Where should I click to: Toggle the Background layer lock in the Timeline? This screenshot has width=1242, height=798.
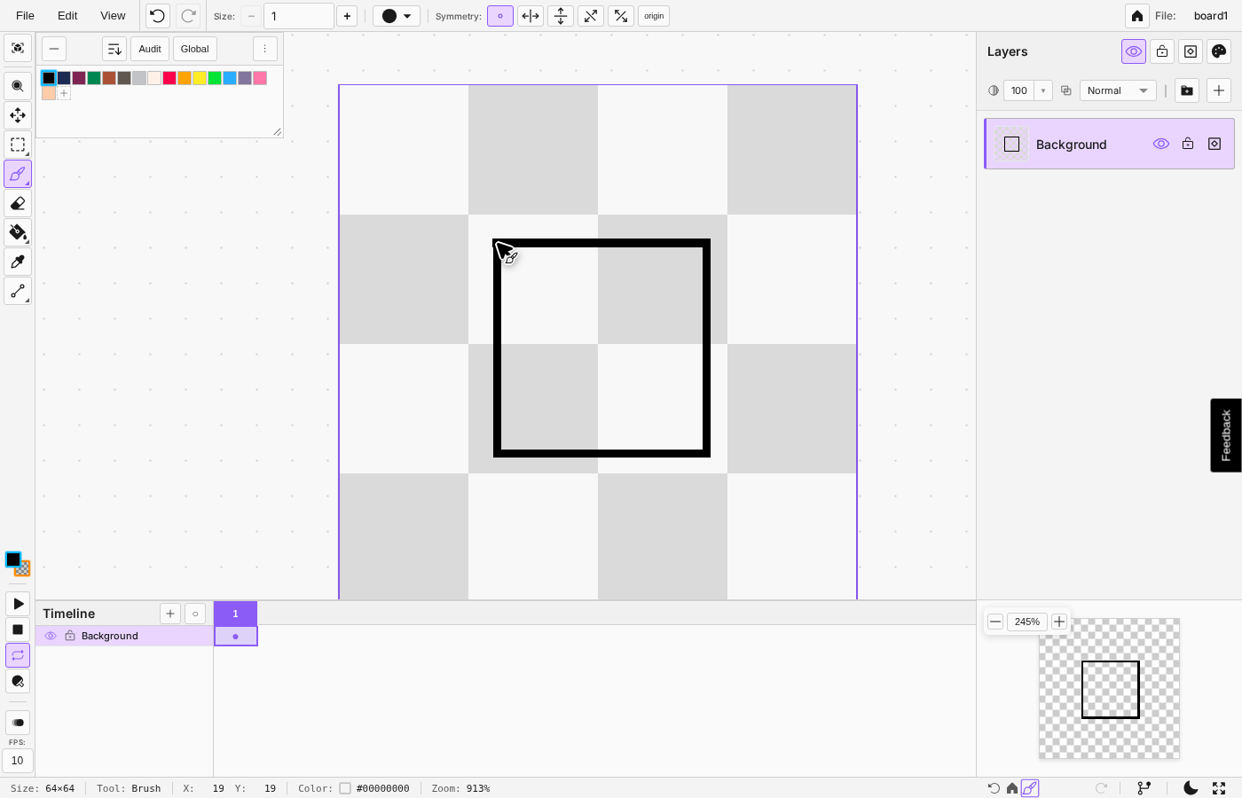(70, 636)
